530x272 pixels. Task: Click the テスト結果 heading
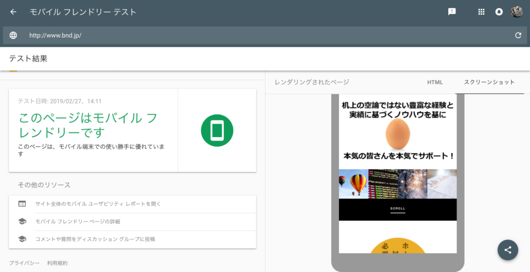click(x=28, y=58)
